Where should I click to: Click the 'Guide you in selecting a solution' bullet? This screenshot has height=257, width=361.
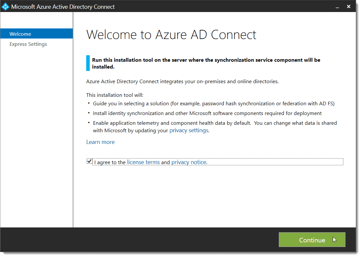[214, 104]
